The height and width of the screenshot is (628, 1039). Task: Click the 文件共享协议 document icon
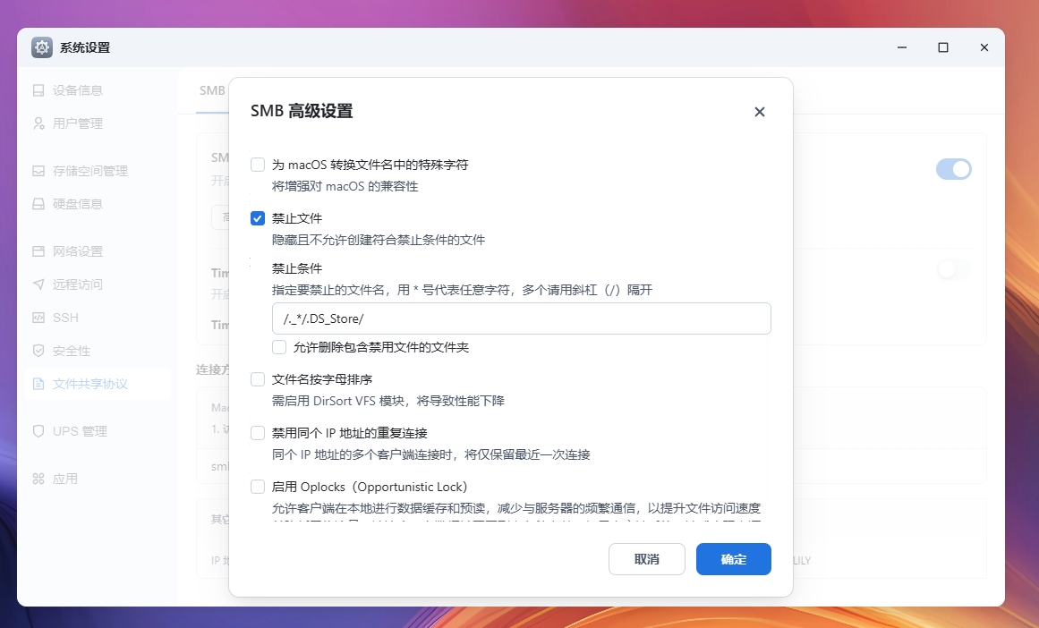[x=38, y=384]
